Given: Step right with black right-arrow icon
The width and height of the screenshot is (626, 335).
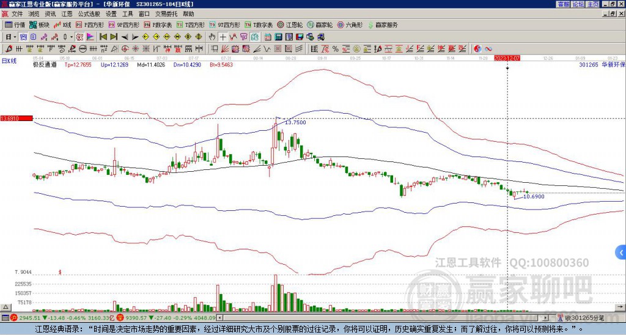Looking at the screenshot, I should tap(135, 37).
